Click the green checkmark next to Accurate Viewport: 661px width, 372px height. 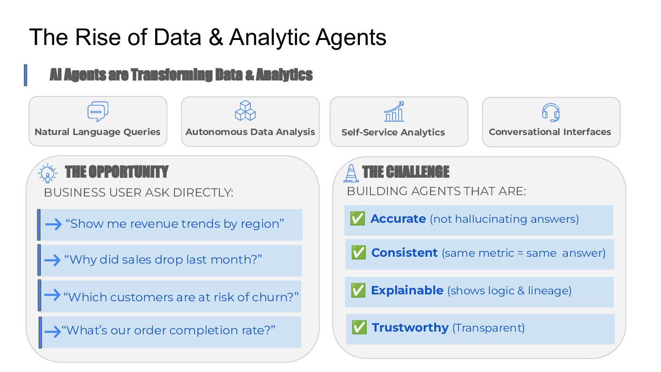click(x=357, y=219)
